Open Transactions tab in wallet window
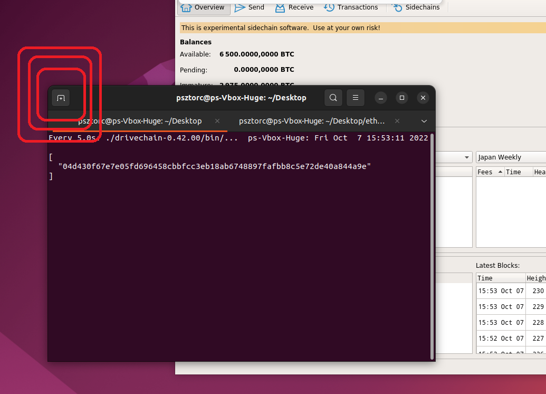This screenshot has width=546, height=394. pos(351,7)
